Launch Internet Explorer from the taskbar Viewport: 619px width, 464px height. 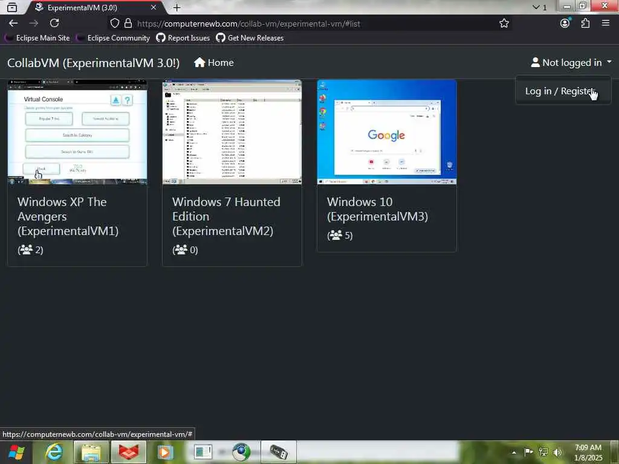point(53,452)
